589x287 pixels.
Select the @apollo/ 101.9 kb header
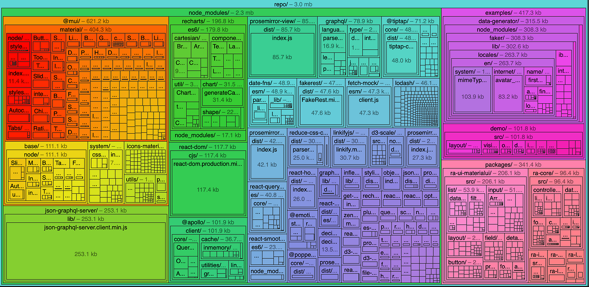(x=208, y=222)
